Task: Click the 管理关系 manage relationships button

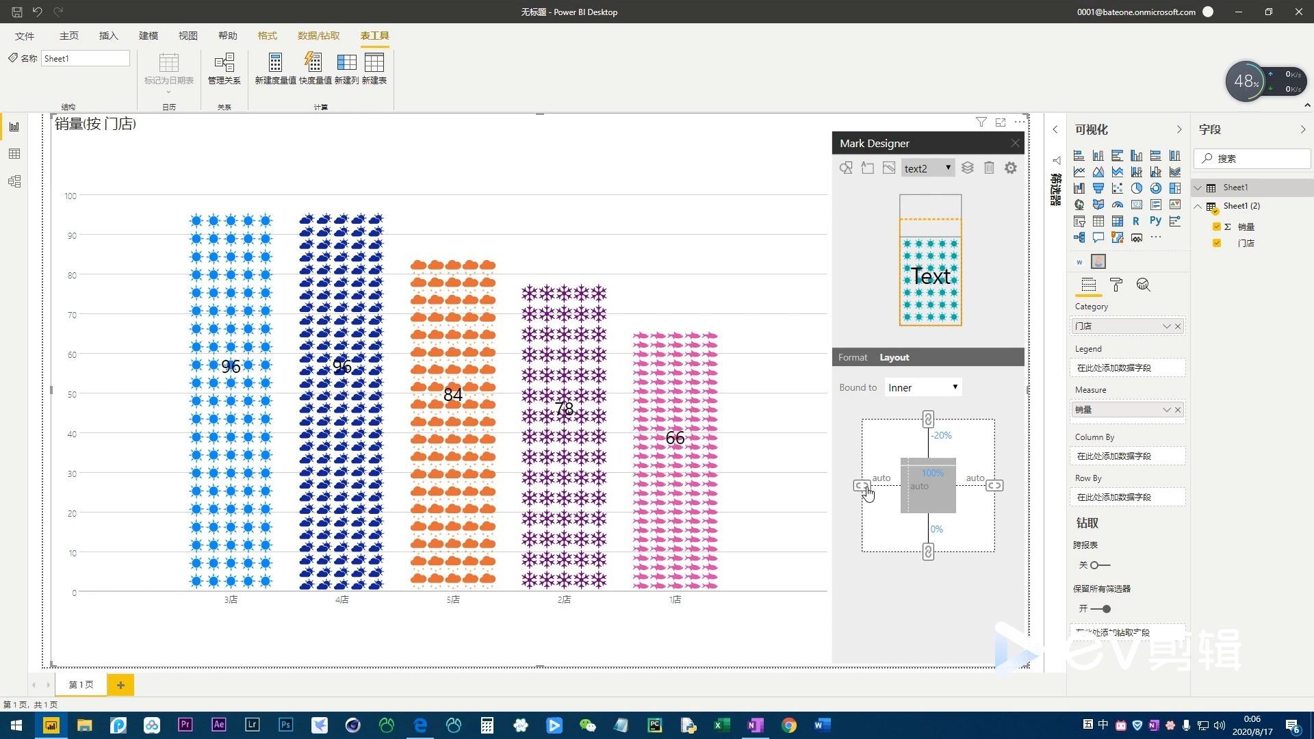Action: (224, 69)
